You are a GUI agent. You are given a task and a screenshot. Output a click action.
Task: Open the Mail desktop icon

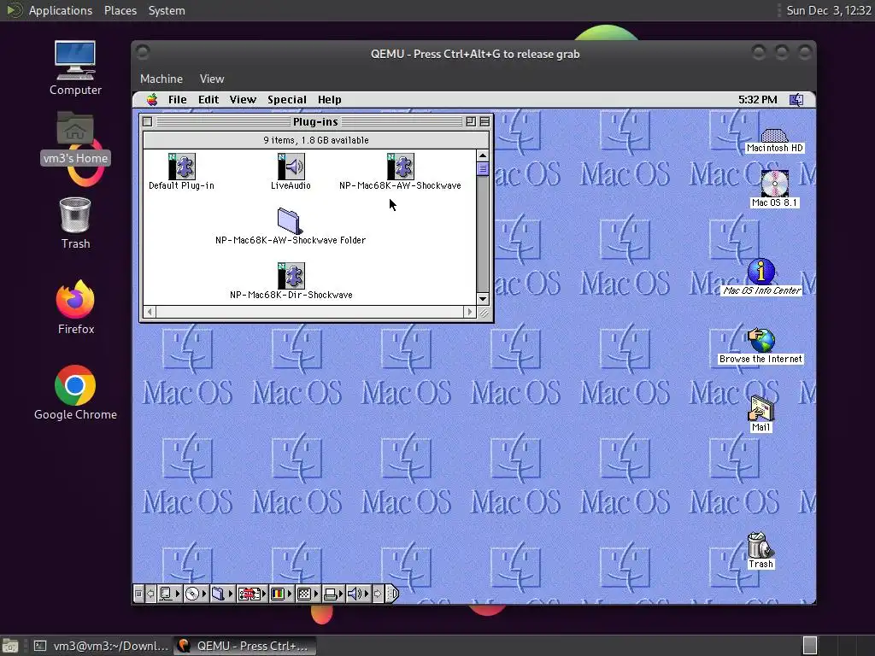coord(761,409)
